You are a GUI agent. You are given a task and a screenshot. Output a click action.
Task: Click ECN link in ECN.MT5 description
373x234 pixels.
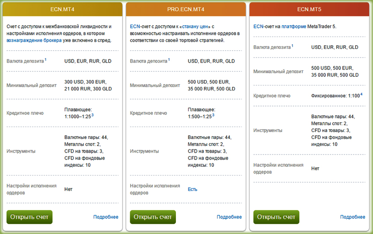coord(258,27)
